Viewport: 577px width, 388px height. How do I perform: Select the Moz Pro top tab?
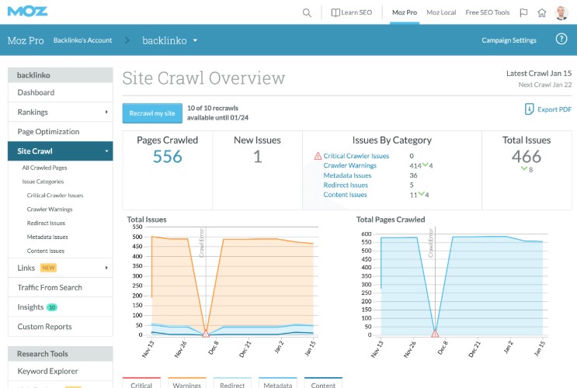(405, 12)
